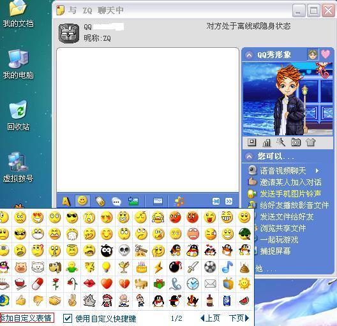Click the camera icon under QQ show avatar
Viewport: 337px width, 326px height.
click(296, 142)
